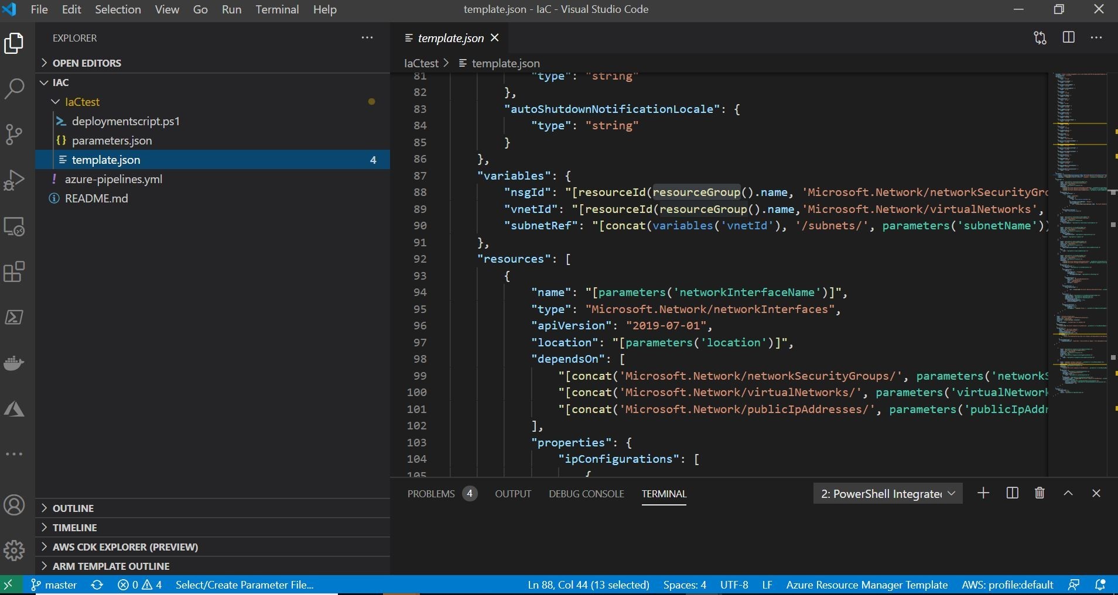Viewport: 1118px width, 595px height.
Task: Maximize panel with the up chevron
Action: [x=1068, y=493]
